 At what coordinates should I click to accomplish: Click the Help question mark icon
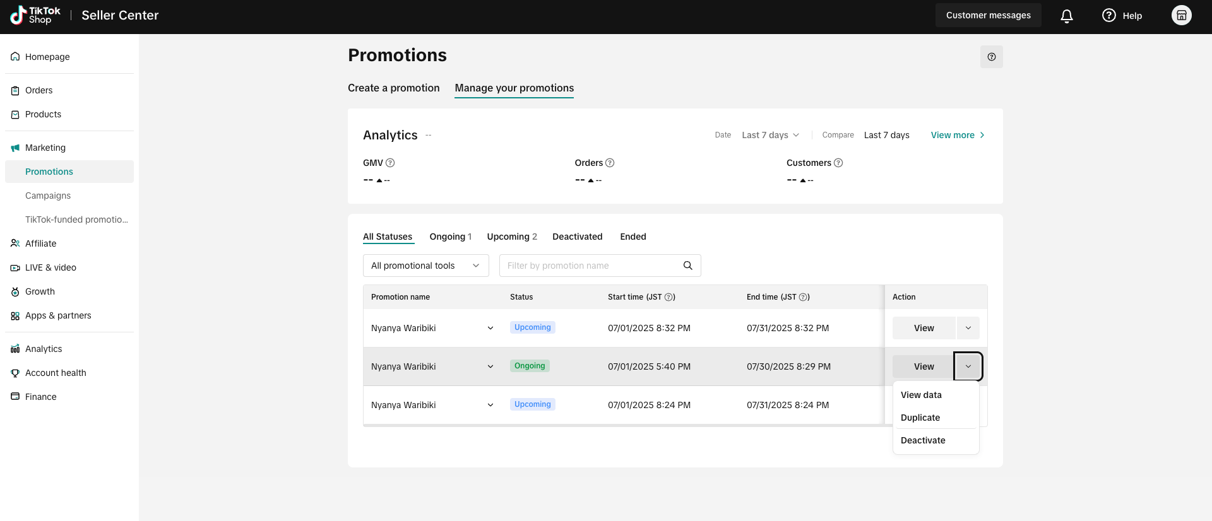1109,15
